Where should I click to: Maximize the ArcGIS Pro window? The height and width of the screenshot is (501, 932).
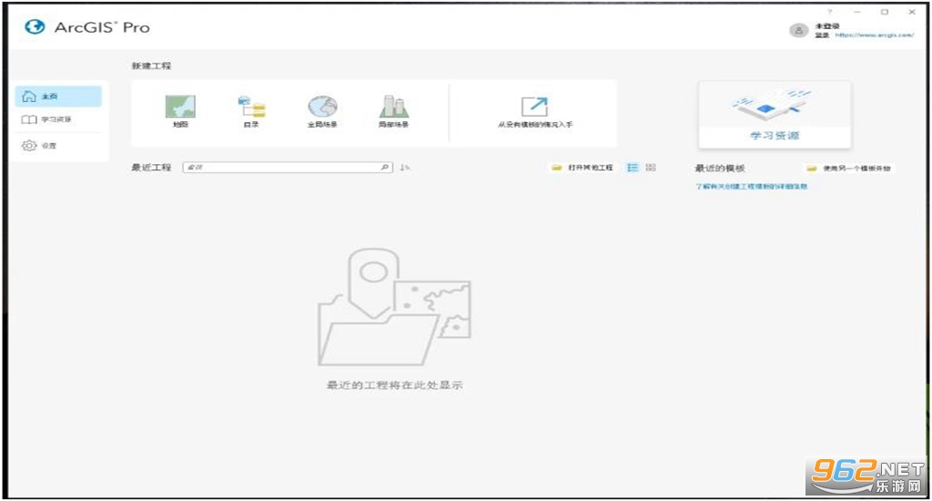[x=885, y=12]
